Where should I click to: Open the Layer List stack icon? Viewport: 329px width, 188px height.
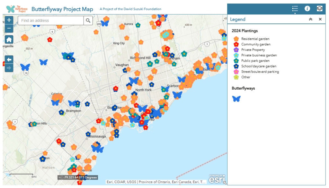pyautogui.click(x=319, y=9)
